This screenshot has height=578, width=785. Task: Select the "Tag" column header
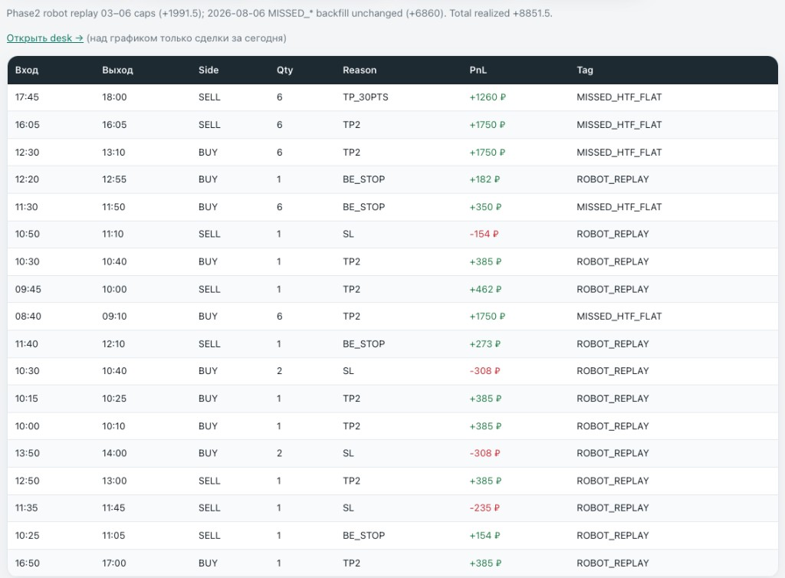point(585,70)
